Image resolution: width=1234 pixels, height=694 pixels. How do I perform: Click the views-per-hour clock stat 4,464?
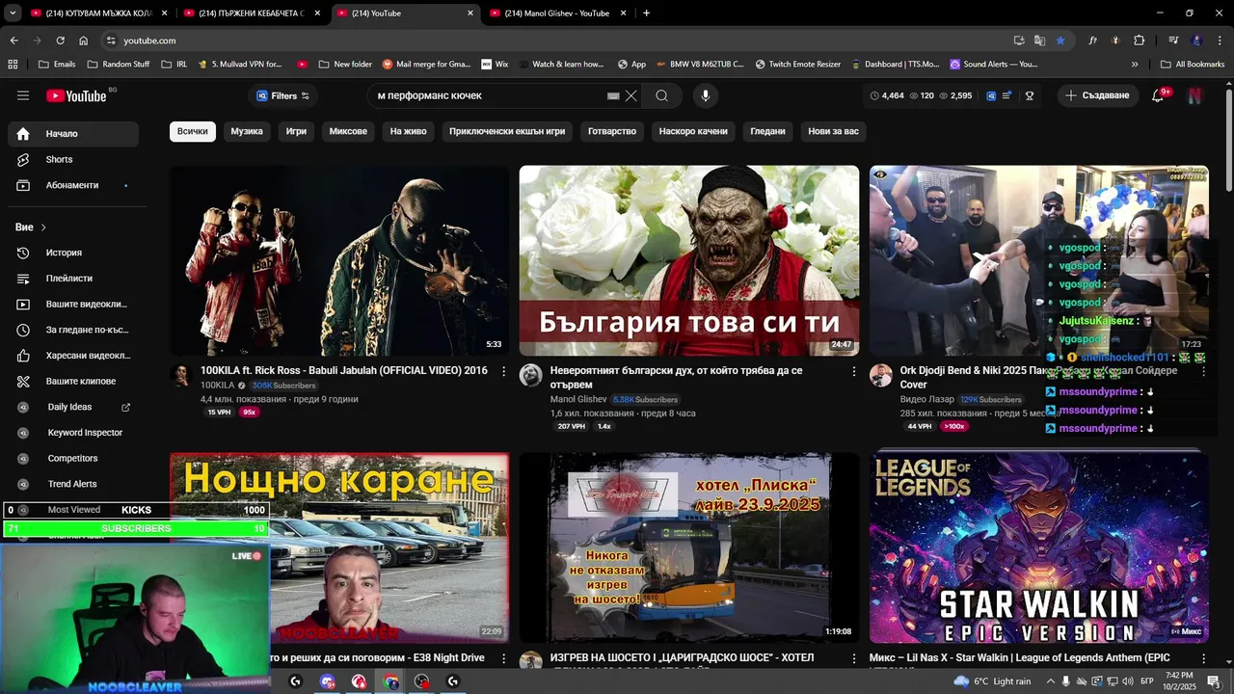(x=887, y=95)
